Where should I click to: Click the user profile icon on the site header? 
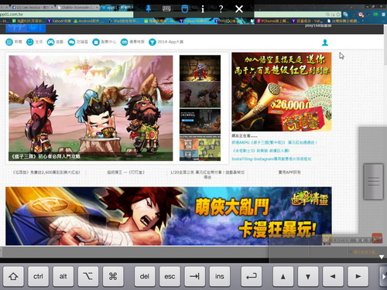(x=325, y=43)
